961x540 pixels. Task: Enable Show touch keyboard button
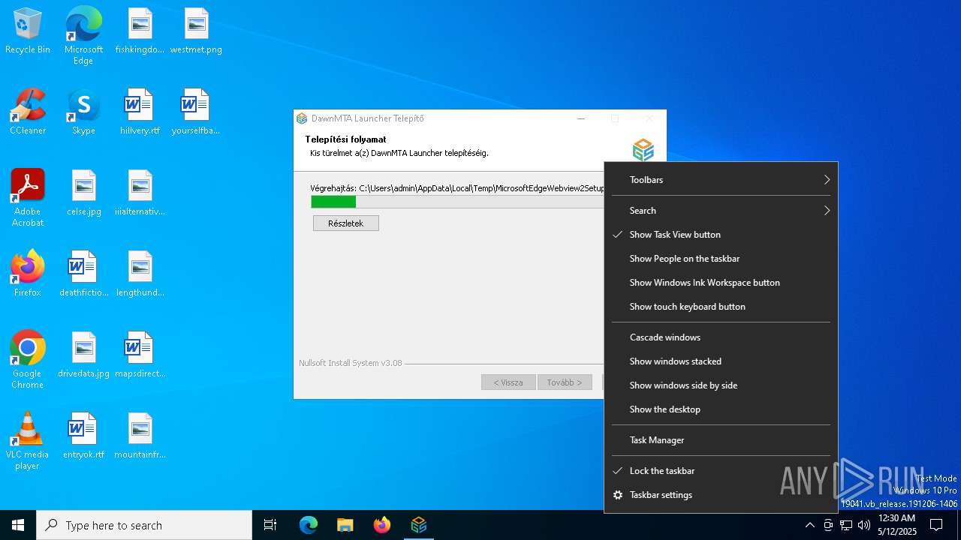point(721,307)
